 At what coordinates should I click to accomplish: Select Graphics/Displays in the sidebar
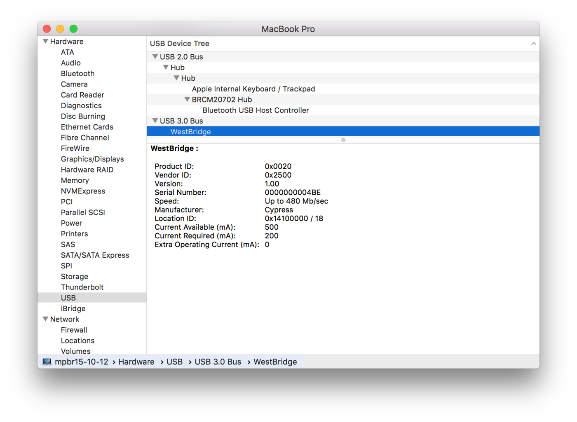click(92, 159)
